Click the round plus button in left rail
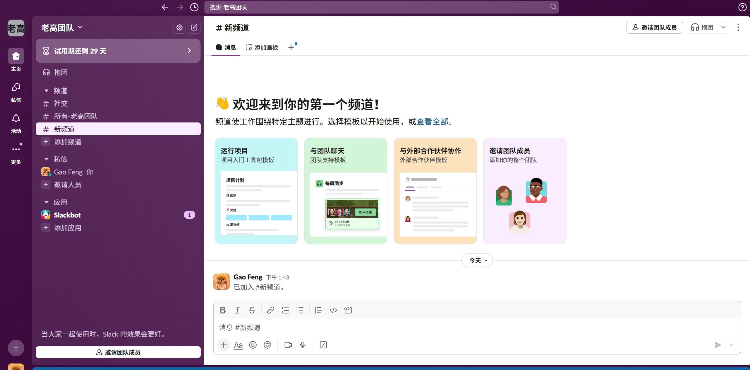Image resolution: width=750 pixels, height=370 pixels. 16,348
